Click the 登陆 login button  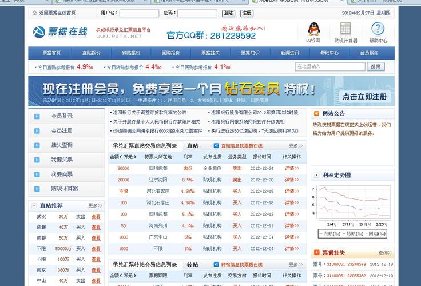click(228, 13)
